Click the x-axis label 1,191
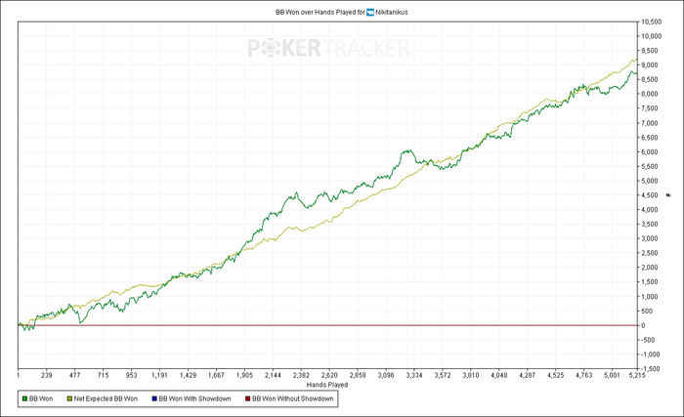 (159, 375)
